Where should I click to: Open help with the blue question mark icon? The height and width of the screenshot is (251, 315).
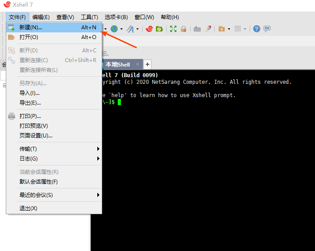(256, 29)
